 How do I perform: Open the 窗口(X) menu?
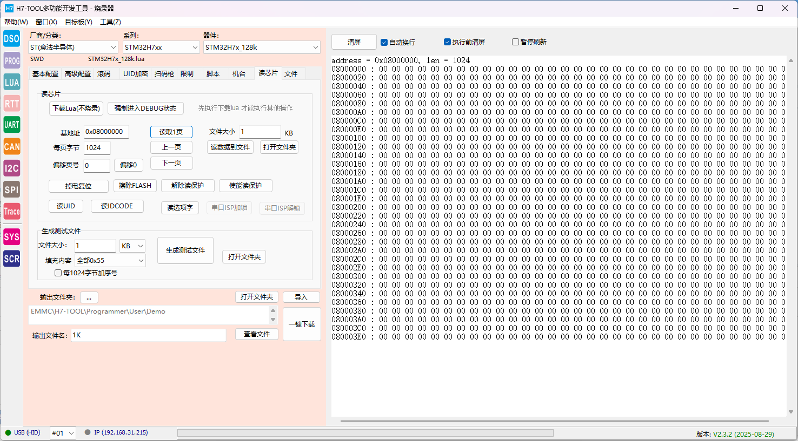pos(46,22)
